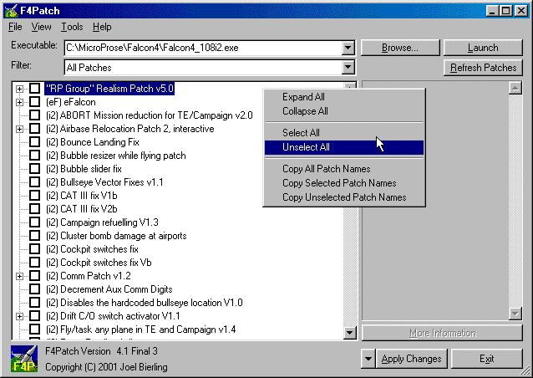This screenshot has height=378, width=533.
Task: Open the Executable path dropdown
Action: click(348, 48)
